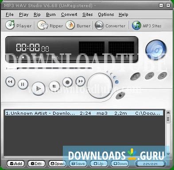Open the Burner module
The width and height of the screenshot is (174, 170).
pos(78,26)
